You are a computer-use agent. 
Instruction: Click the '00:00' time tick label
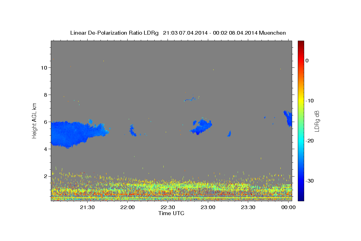tap(288, 207)
